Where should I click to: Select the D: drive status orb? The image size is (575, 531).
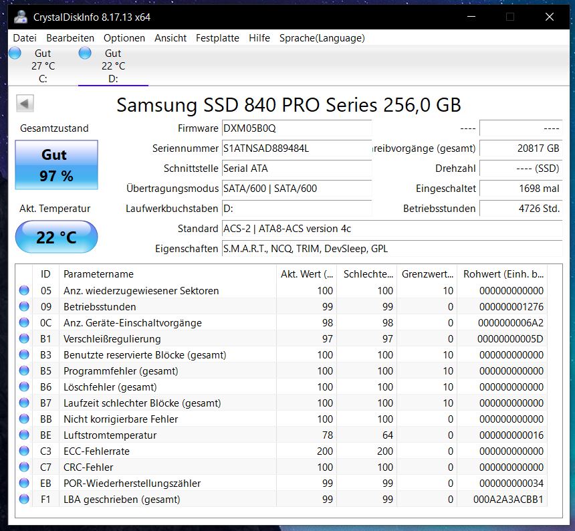[x=85, y=54]
